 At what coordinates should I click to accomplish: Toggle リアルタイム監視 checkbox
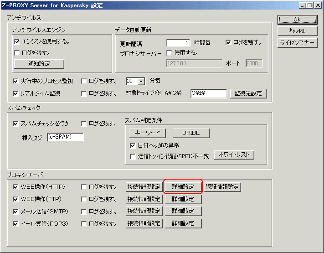(x=15, y=93)
